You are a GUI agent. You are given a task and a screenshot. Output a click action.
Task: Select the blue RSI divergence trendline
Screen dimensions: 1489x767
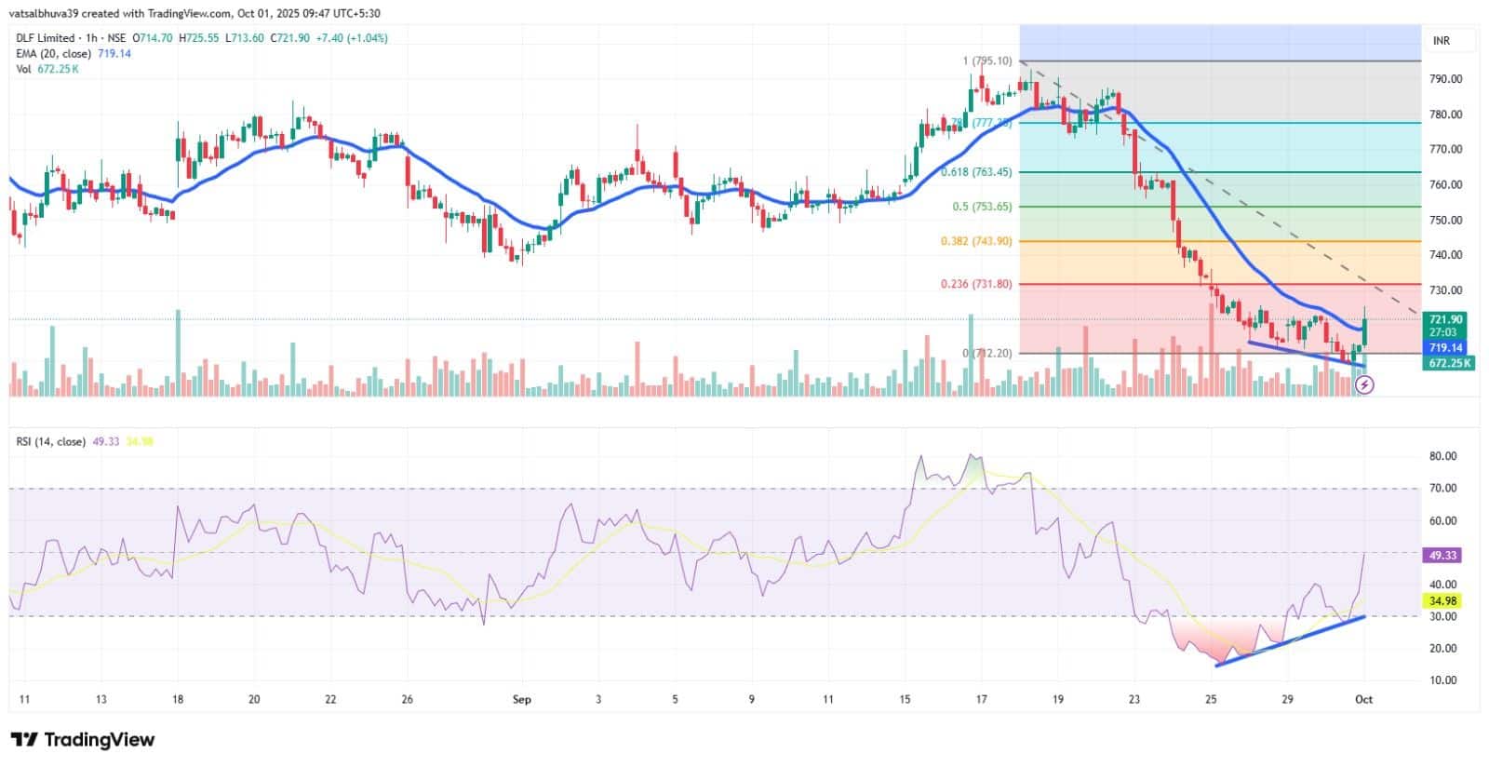tap(1289, 641)
